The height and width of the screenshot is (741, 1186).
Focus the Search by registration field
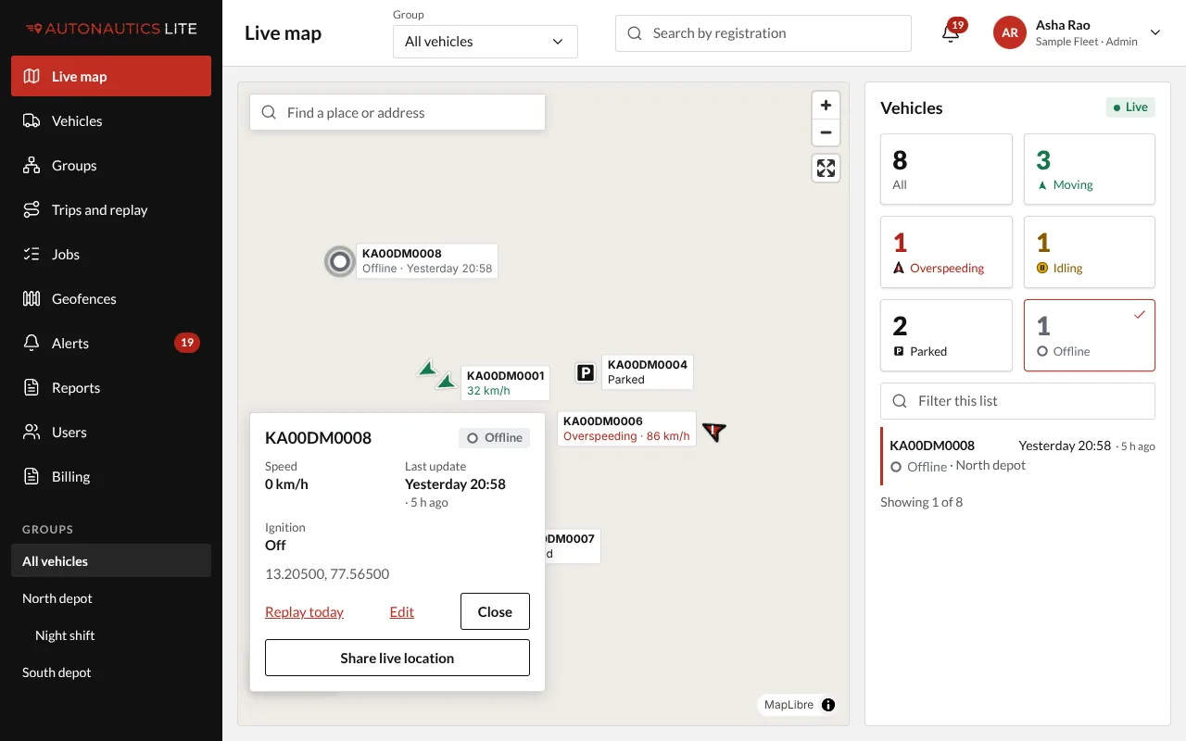763,33
